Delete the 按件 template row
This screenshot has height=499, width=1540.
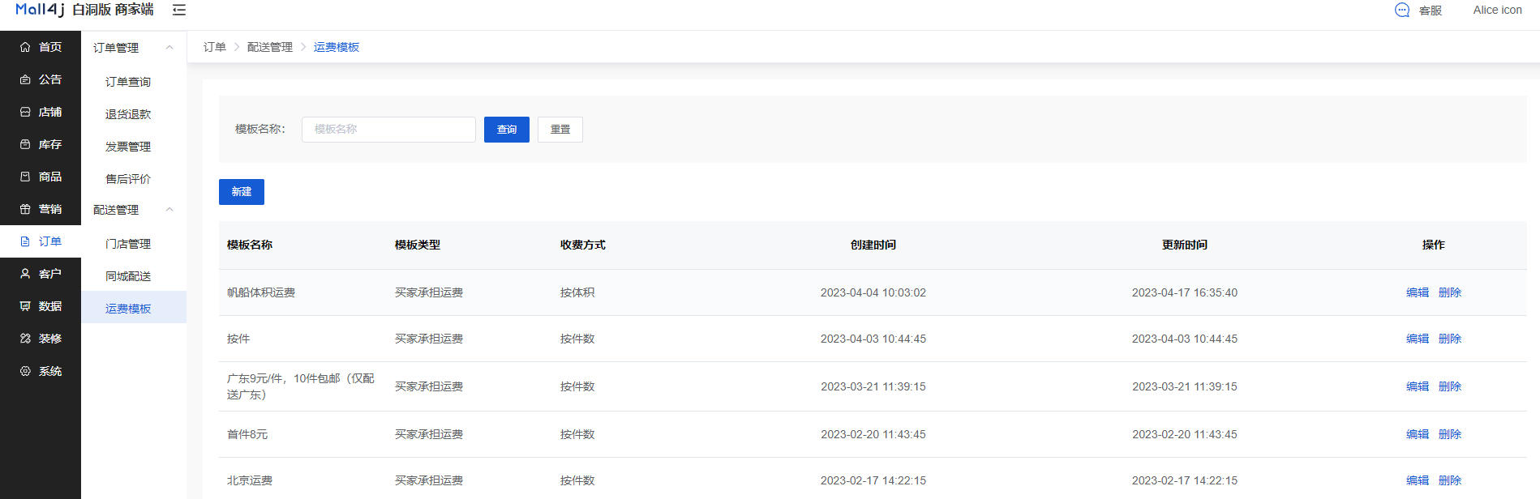1450,339
